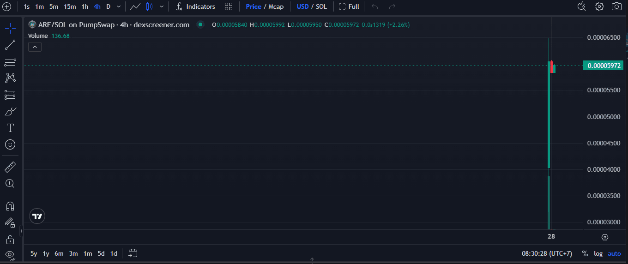Screen dimensions: 628x264
Task: Open the bottom panel arrow handle
Action: [x=312, y=260]
